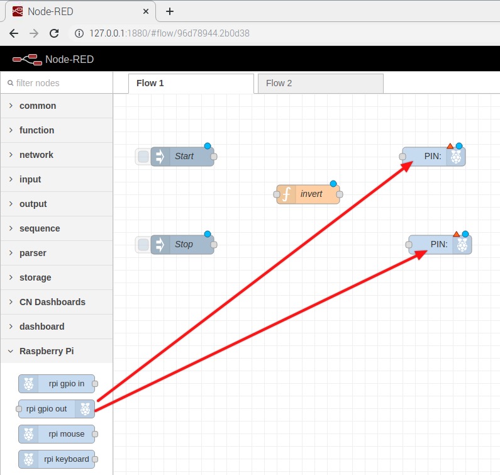The image size is (500, 475).
Task: Expand the function palette category
Action: [36, 130]
